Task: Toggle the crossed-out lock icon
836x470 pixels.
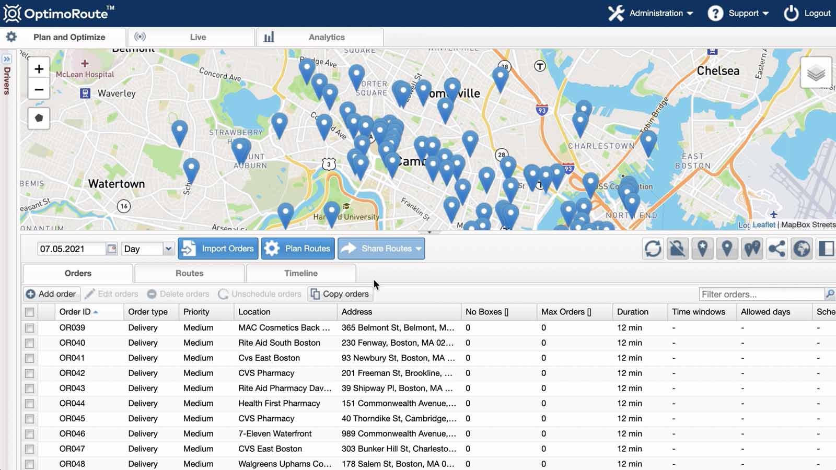Action: [678, 249]
